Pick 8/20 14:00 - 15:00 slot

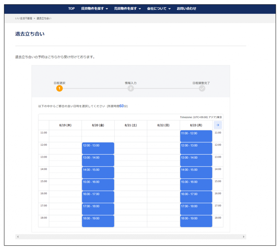click(x=98, y=172)
